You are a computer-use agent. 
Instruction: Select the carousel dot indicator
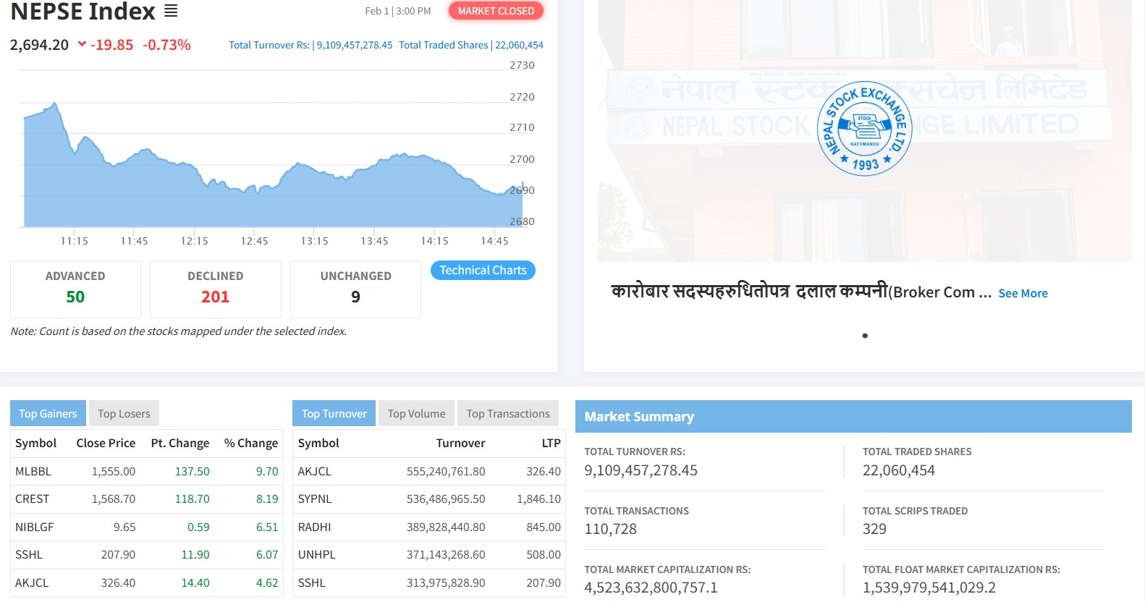click(865, 336)
